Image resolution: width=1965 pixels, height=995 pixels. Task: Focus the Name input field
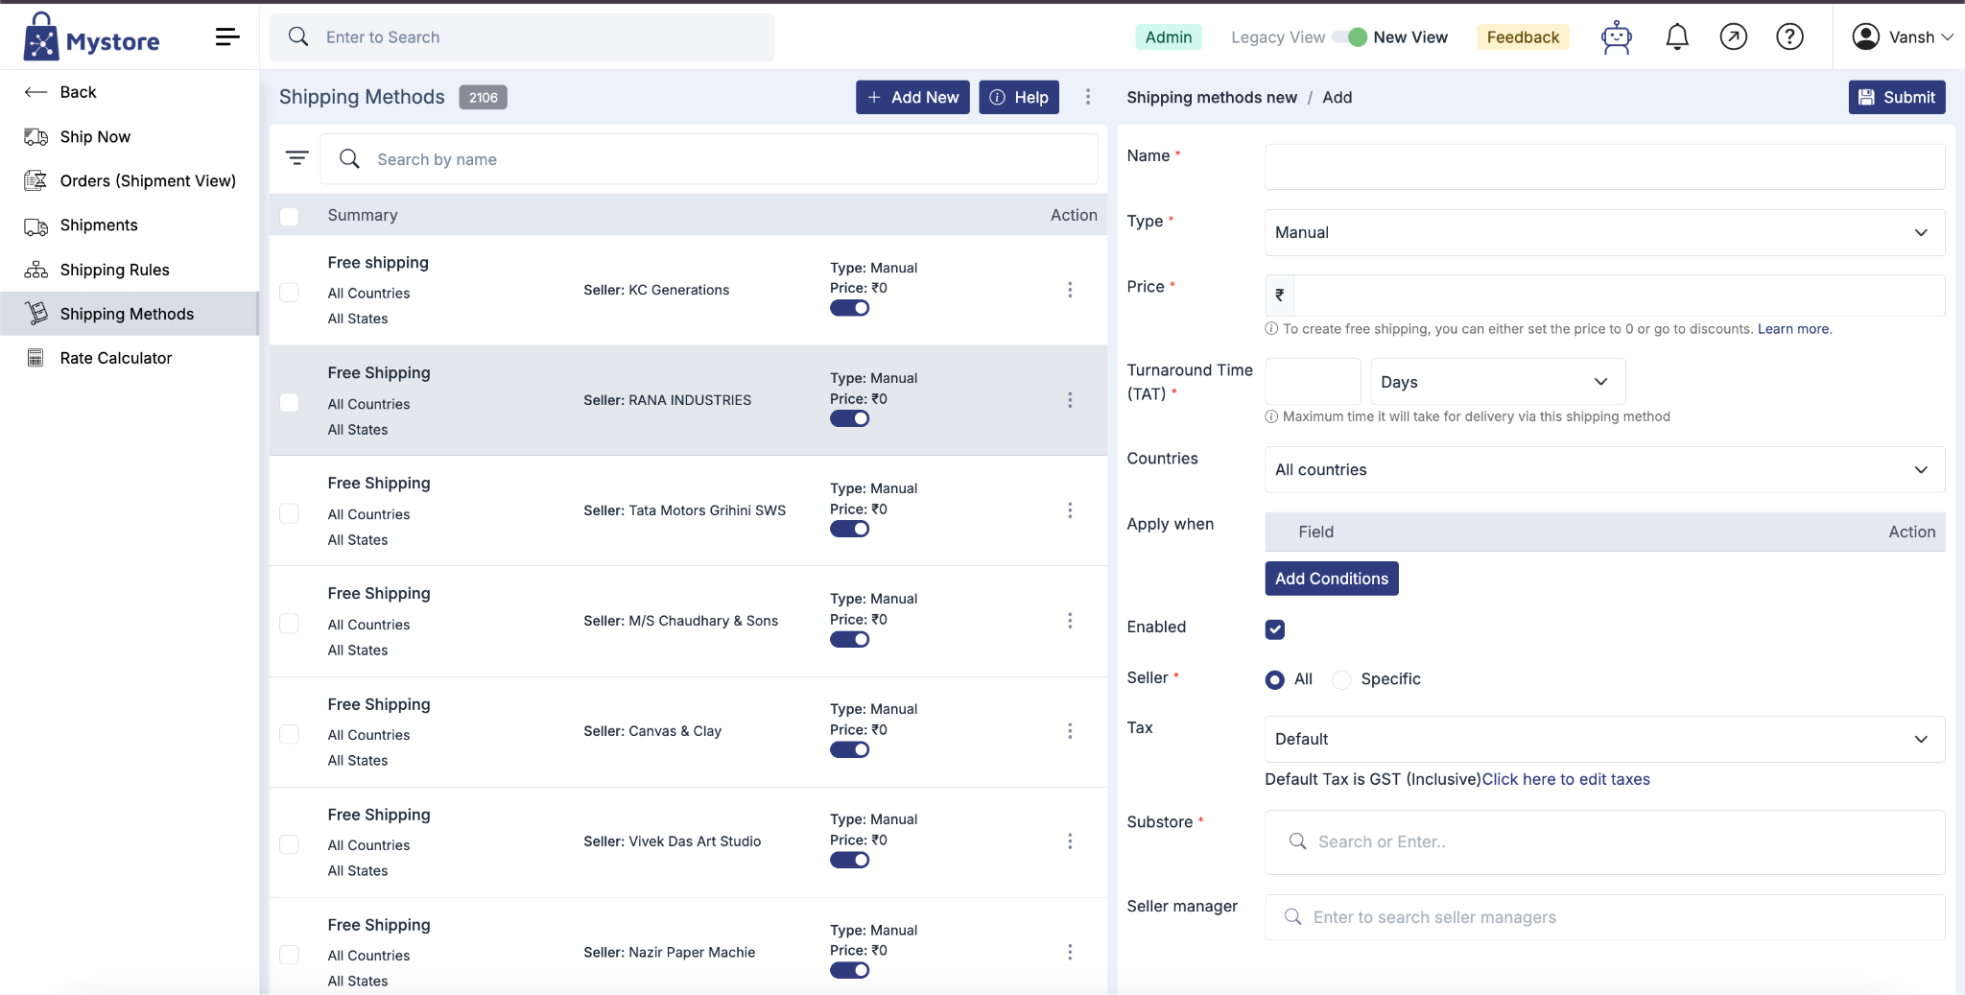point(1604,167)
